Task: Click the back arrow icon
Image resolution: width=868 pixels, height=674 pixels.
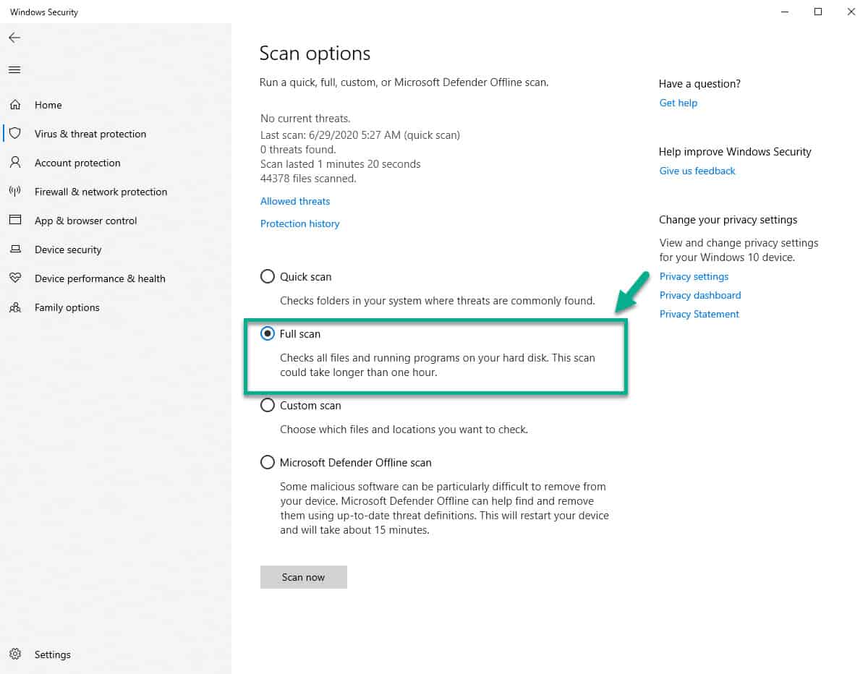Action: (x=14, y=38)
